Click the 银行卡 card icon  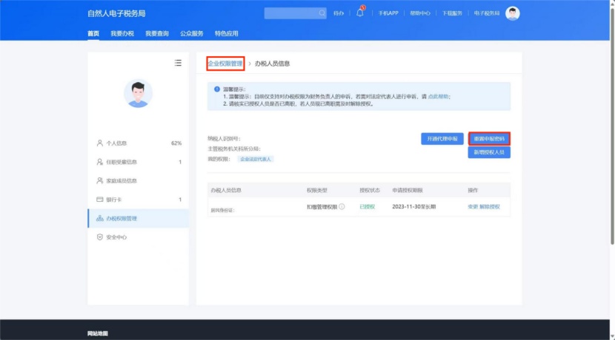point(99,200)
